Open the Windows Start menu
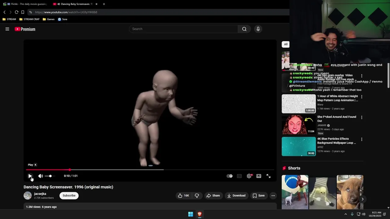Viewport: 390px width, 219px height. pos(190,214)
